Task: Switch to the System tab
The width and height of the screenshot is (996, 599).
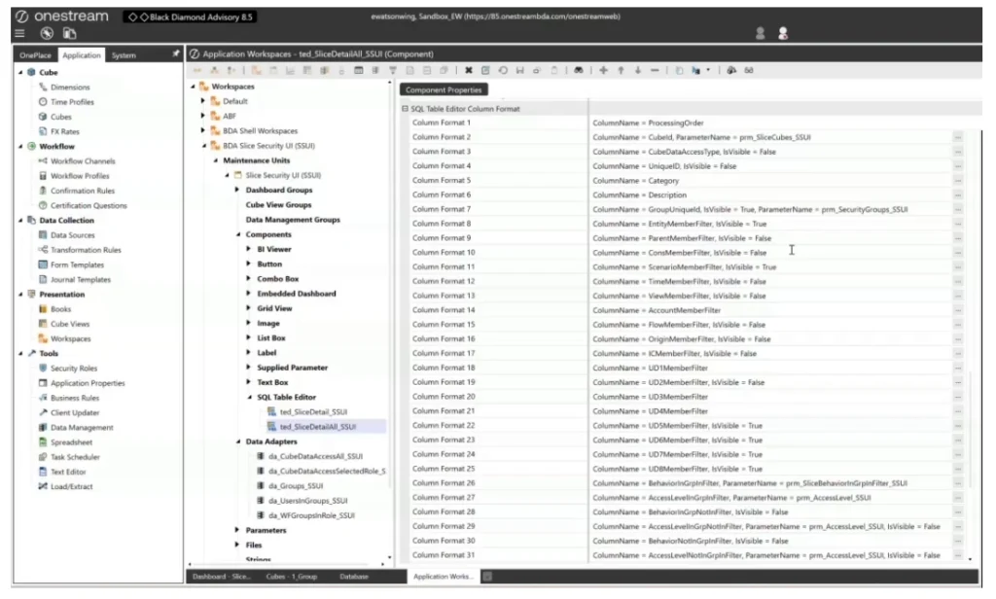Action: (x=124, y=55)
